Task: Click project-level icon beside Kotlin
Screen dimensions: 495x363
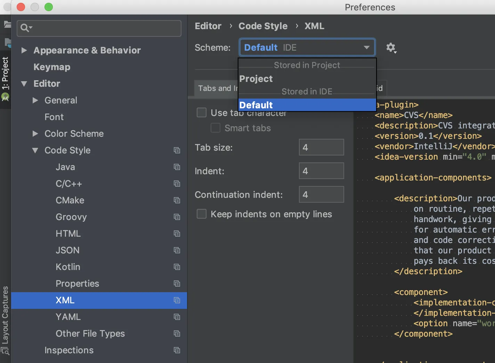Action: 177,267
